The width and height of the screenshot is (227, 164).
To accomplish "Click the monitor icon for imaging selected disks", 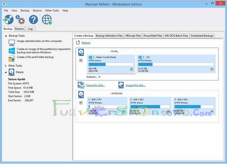I will coord(12,43).
